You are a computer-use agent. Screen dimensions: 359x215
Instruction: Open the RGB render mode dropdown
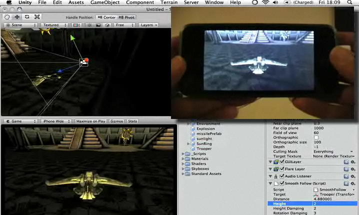pos(76,25)
